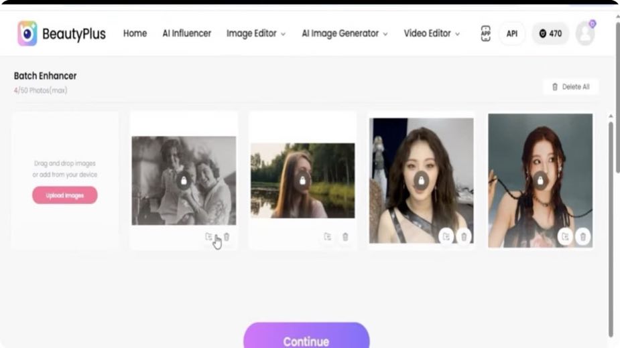620x348 pixels.
Task: Open the credits balance showing 470
Action: point(550,33)
